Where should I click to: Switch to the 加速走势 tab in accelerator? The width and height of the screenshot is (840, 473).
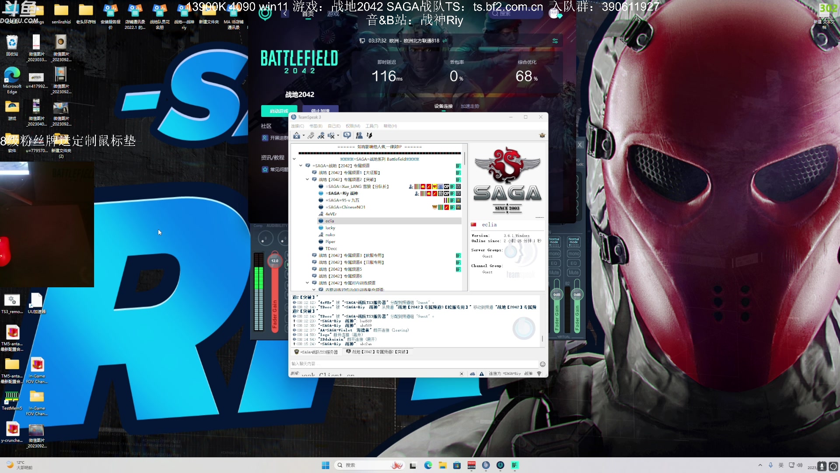pyautogui.click(x=470, y=106)
